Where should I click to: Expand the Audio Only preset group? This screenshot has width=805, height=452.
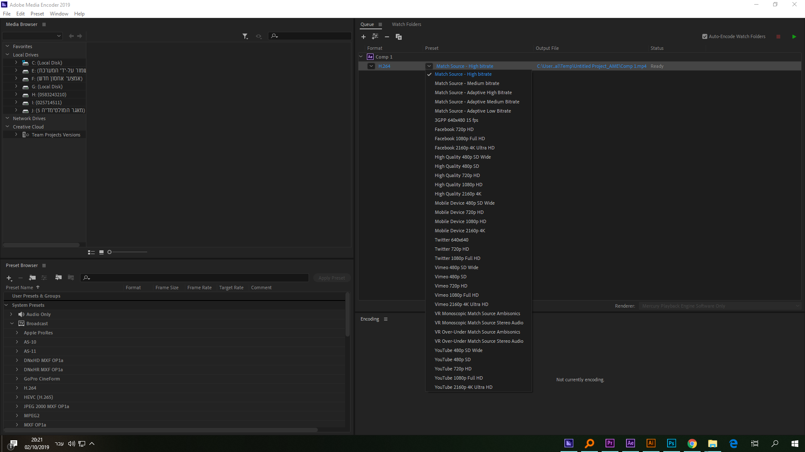11,314
